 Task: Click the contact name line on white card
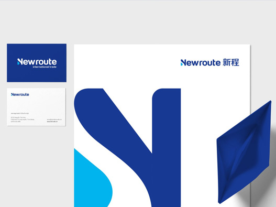[x=20, y=113]
